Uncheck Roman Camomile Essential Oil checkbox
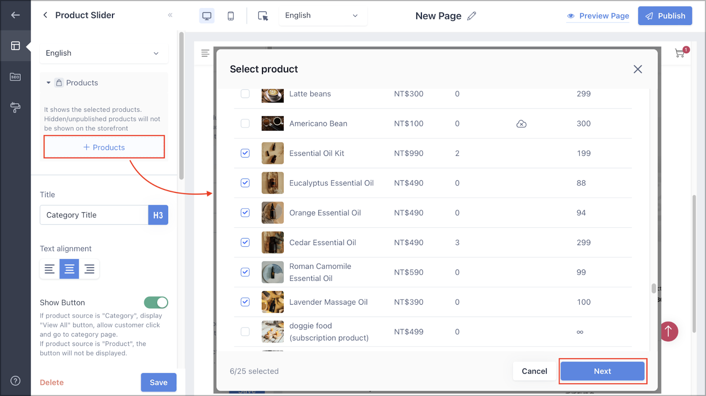Screen dimensions: 706x396 [245, 272]
